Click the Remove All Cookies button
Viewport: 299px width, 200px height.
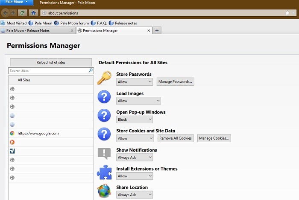point(176,138)
